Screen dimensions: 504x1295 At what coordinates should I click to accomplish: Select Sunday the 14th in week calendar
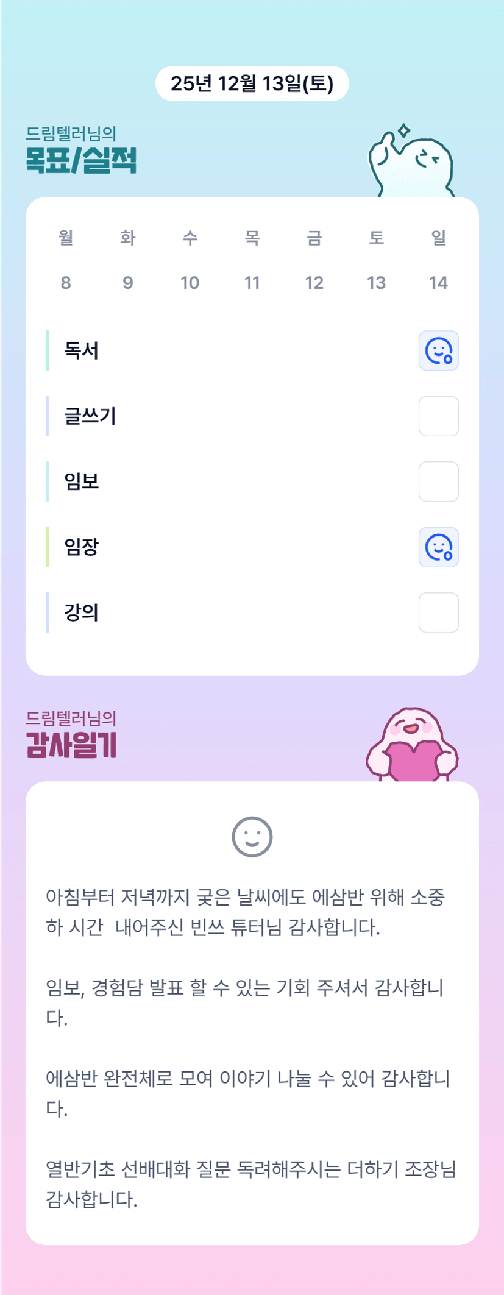[x=439, y=282]
